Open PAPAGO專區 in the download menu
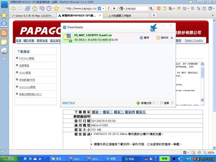216x162 pixels. (x=27, y=58)
